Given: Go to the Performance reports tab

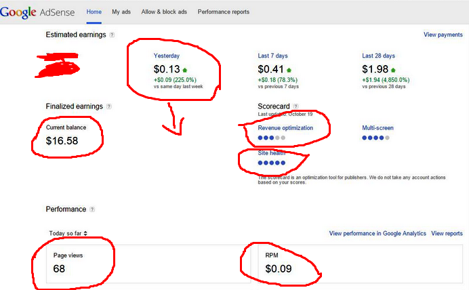Looking at the screenshot, I should tap(224, 12).
